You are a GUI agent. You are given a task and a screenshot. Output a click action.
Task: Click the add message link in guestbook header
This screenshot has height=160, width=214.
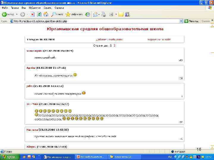pos(109,40)
